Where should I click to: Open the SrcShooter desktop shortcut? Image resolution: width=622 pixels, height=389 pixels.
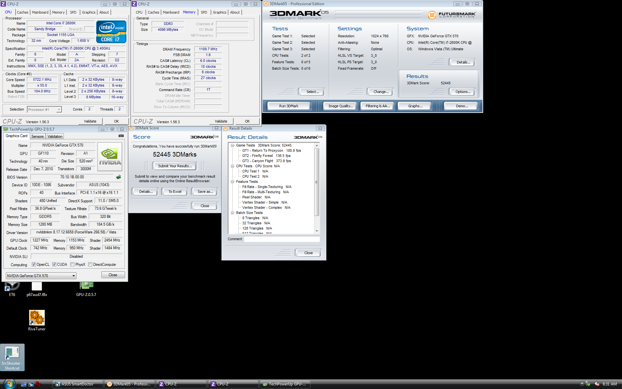[x=12, y=357]
